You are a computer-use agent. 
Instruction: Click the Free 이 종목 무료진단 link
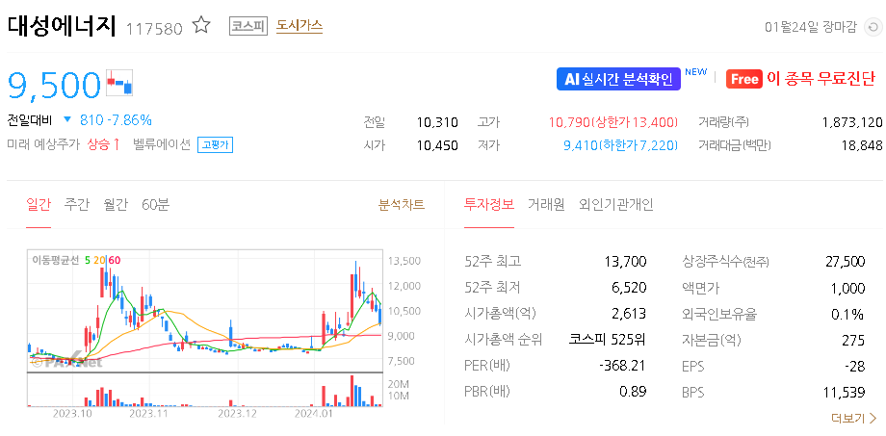(x=800, y=79)
